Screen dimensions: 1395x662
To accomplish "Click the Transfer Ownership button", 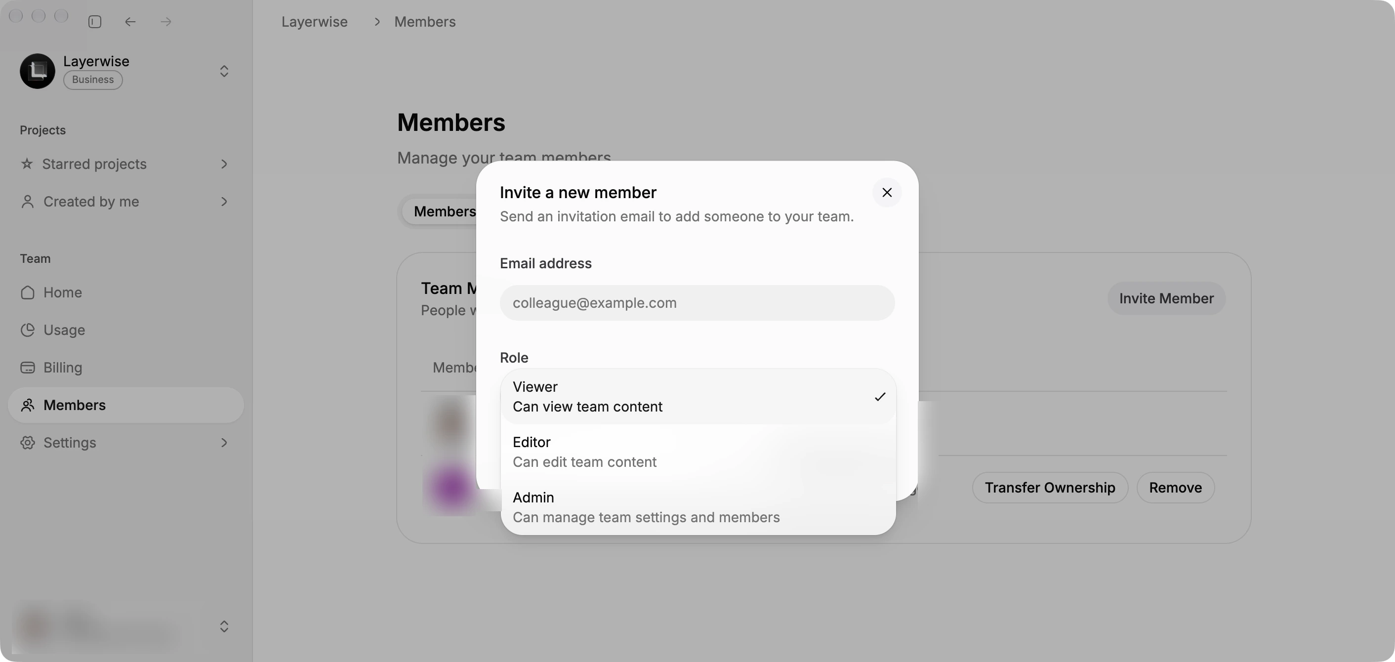I will [x=1050, y=488].
